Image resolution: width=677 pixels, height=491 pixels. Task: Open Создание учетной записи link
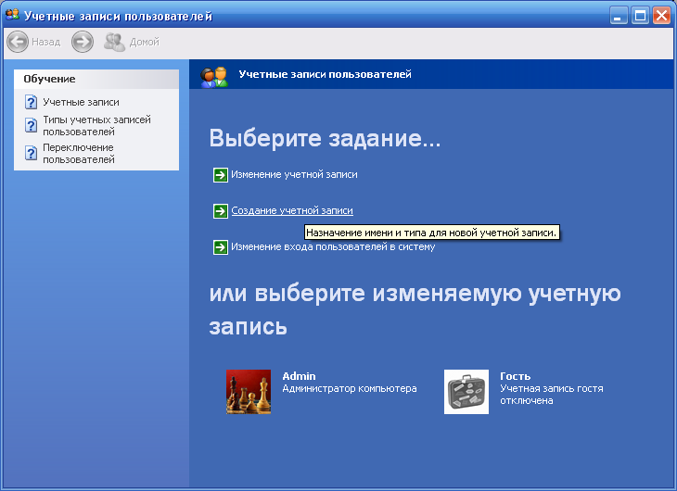(x=292, y=210)
